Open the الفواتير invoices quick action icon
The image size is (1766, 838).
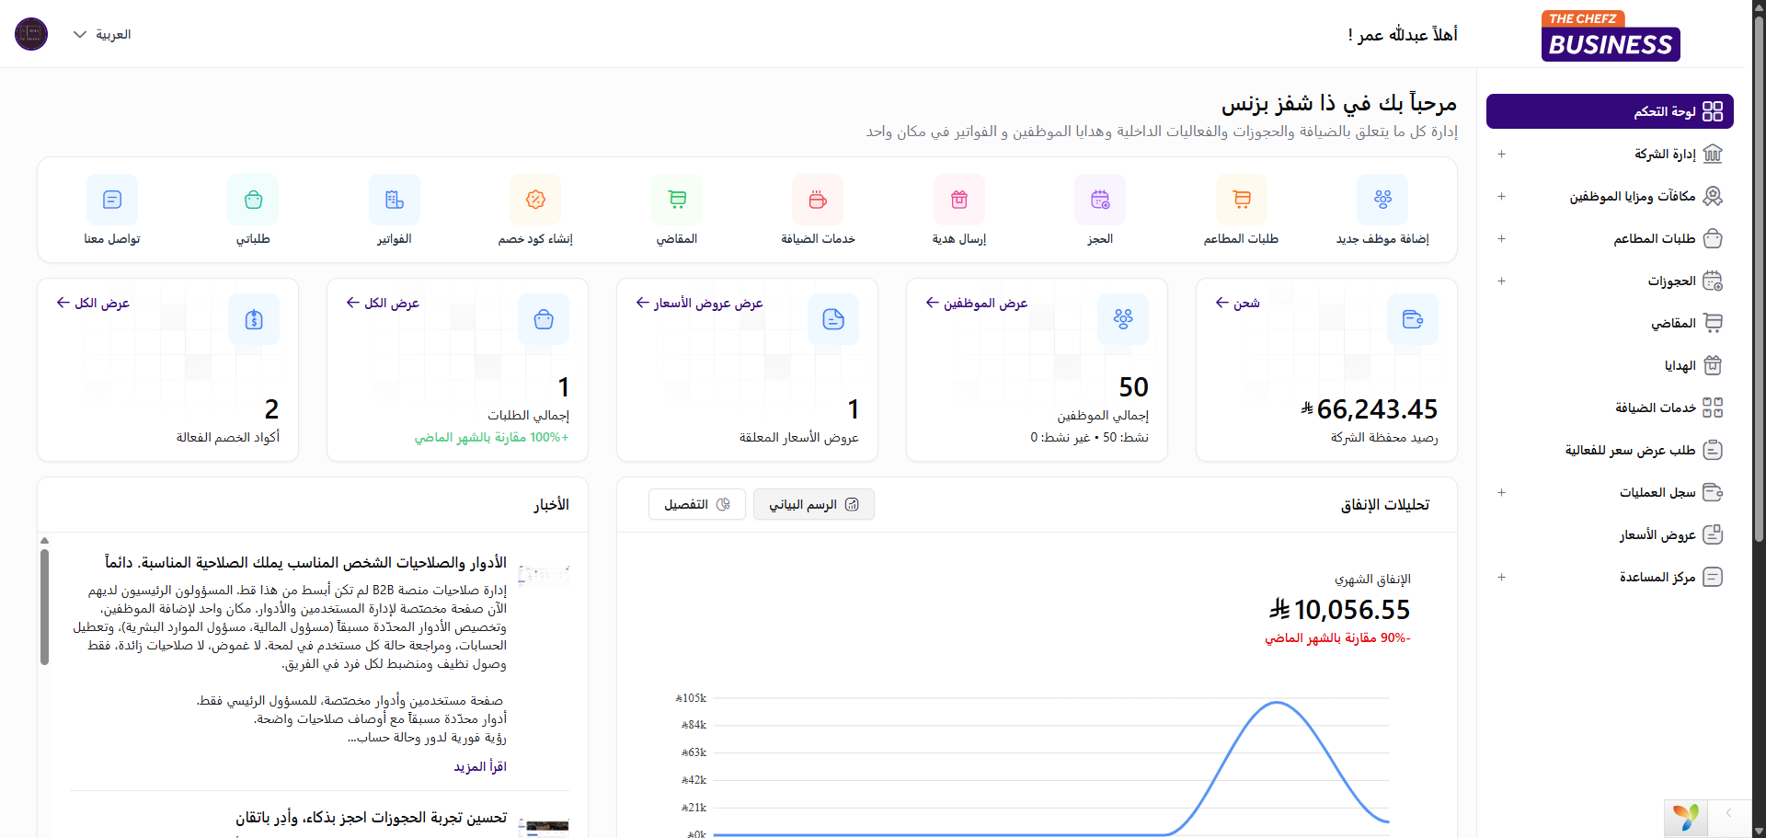point(395,200)
